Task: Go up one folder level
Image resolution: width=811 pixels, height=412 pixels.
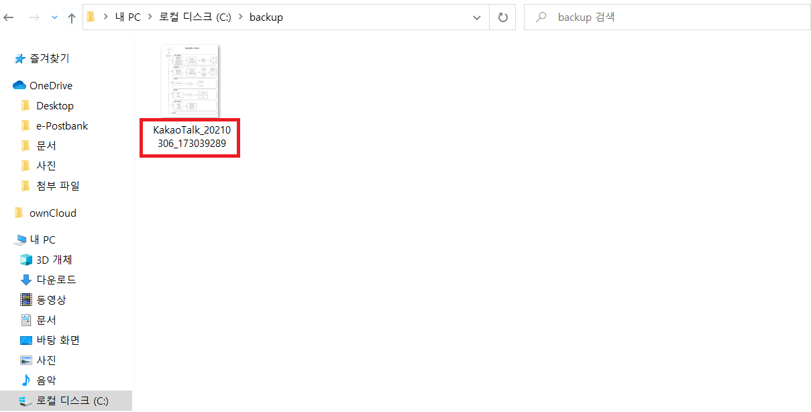Action: pos(72,18)
